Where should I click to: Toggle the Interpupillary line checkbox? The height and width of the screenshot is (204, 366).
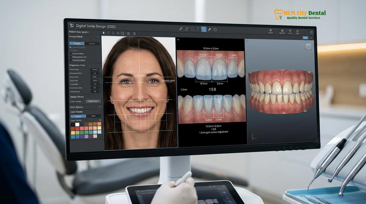71,57
